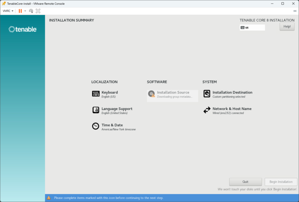
Task: Click the Begin Installation button
Action: pyautogui.click(x=281, y=182)
